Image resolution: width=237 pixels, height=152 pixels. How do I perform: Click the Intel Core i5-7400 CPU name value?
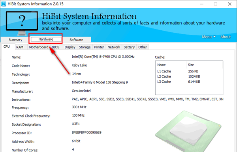103,57
